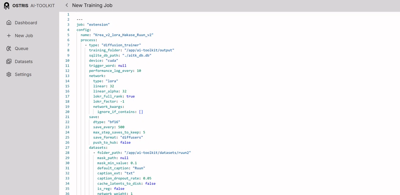Click network type "lora" value
The height and width of the screenshot is (195, 400).
pyautogui.click(x=112, y=81)
